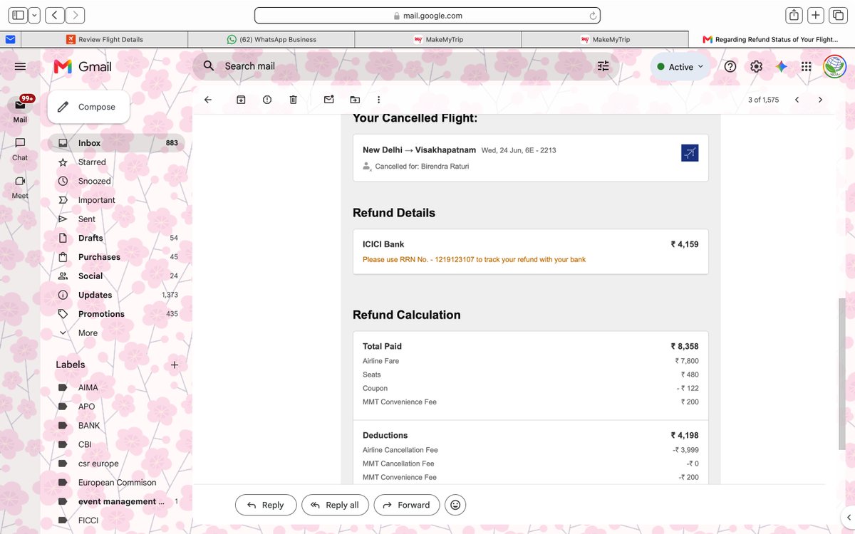Open the Safari Share button
This screenshot has width=855, height=534.
tap(794, 15)
